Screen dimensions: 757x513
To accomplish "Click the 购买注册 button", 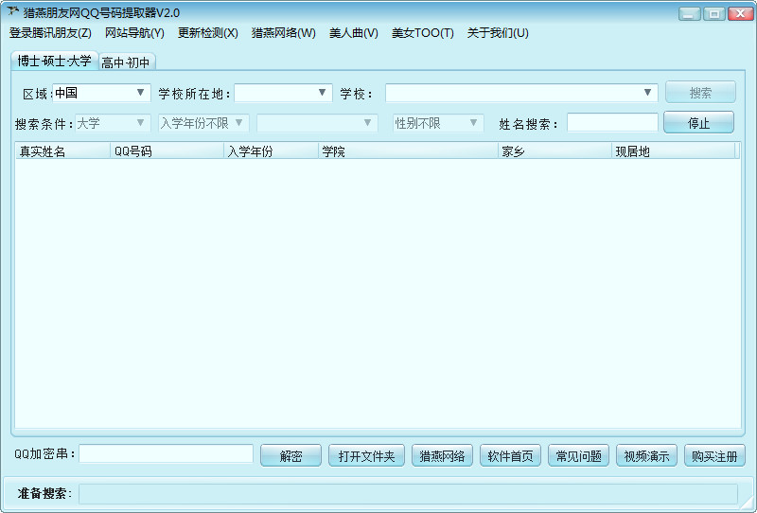I will tap(714, 455).
